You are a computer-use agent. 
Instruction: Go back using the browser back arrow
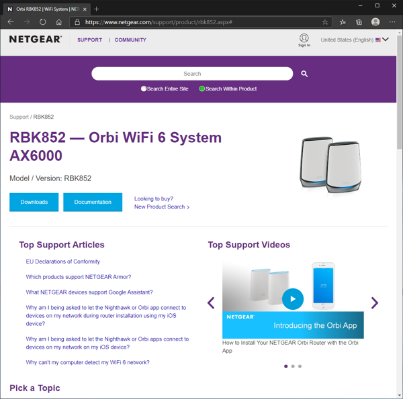[x=11, y=22]
